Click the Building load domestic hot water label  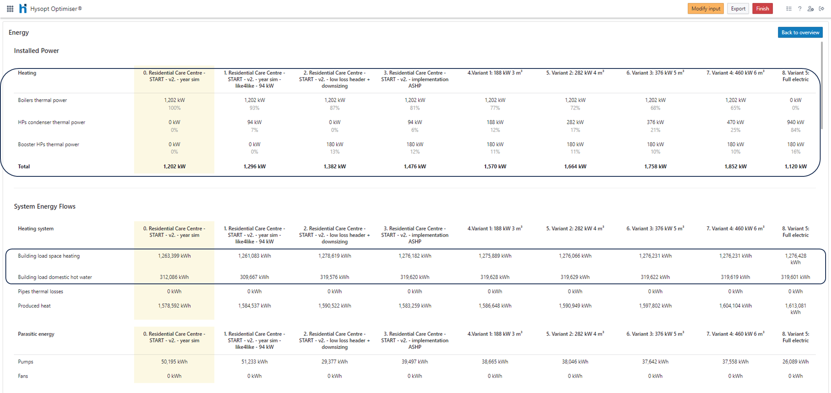click(55, 277)
